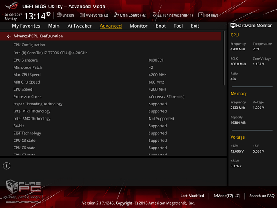277x208 pixels.
Task: Click the Intel SMX Thchnology row
Action: (x=110, y=119)
